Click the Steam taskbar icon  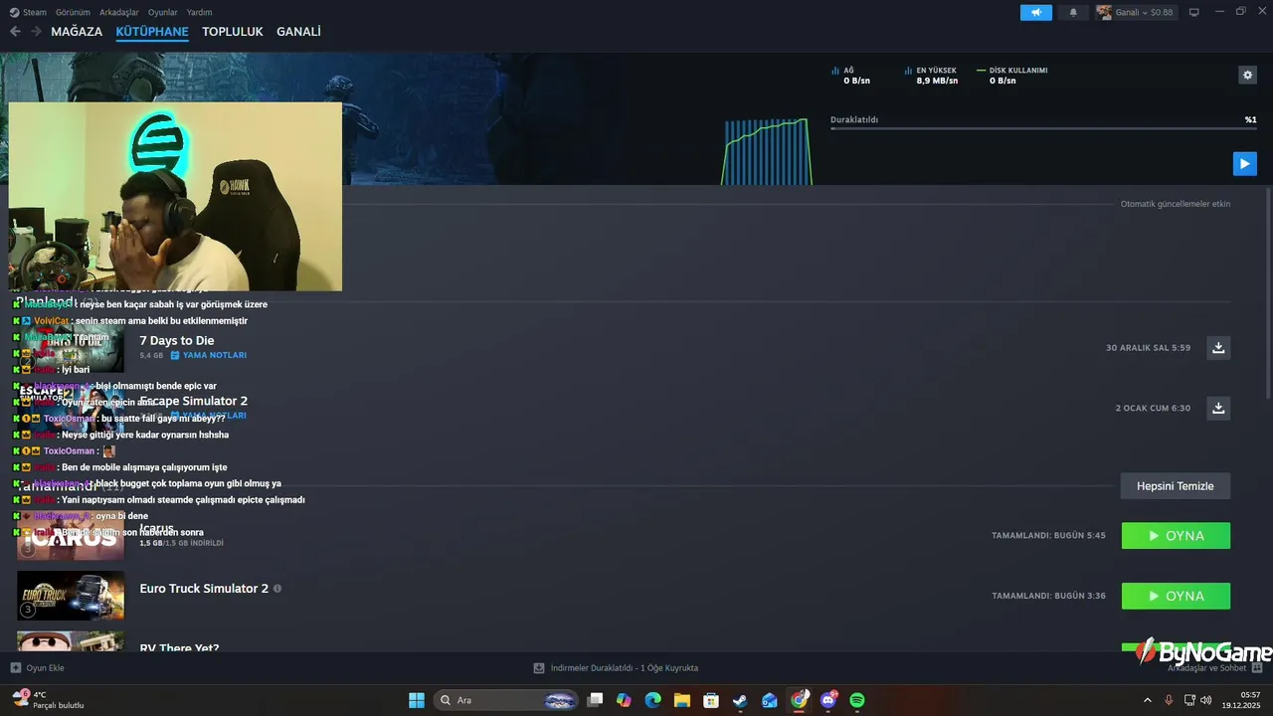click(740, 700)
